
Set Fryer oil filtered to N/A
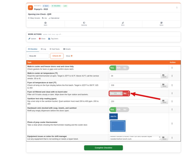[119, 94]
